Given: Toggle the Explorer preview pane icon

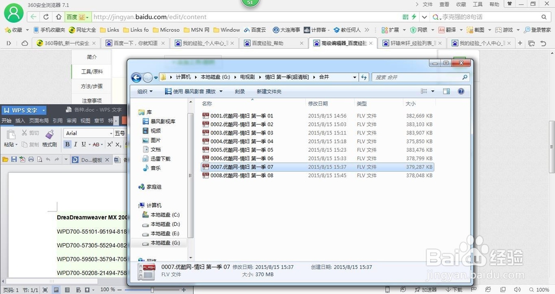Looking at the screenshot, I should pos(446,91).
